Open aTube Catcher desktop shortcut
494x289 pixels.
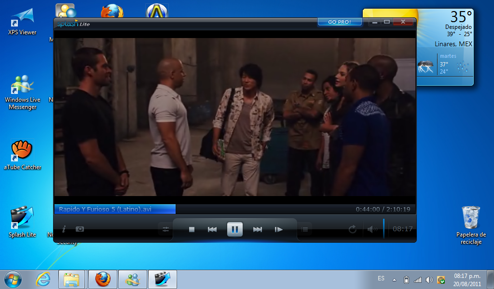pyautogui.click(x=22, y=155)
